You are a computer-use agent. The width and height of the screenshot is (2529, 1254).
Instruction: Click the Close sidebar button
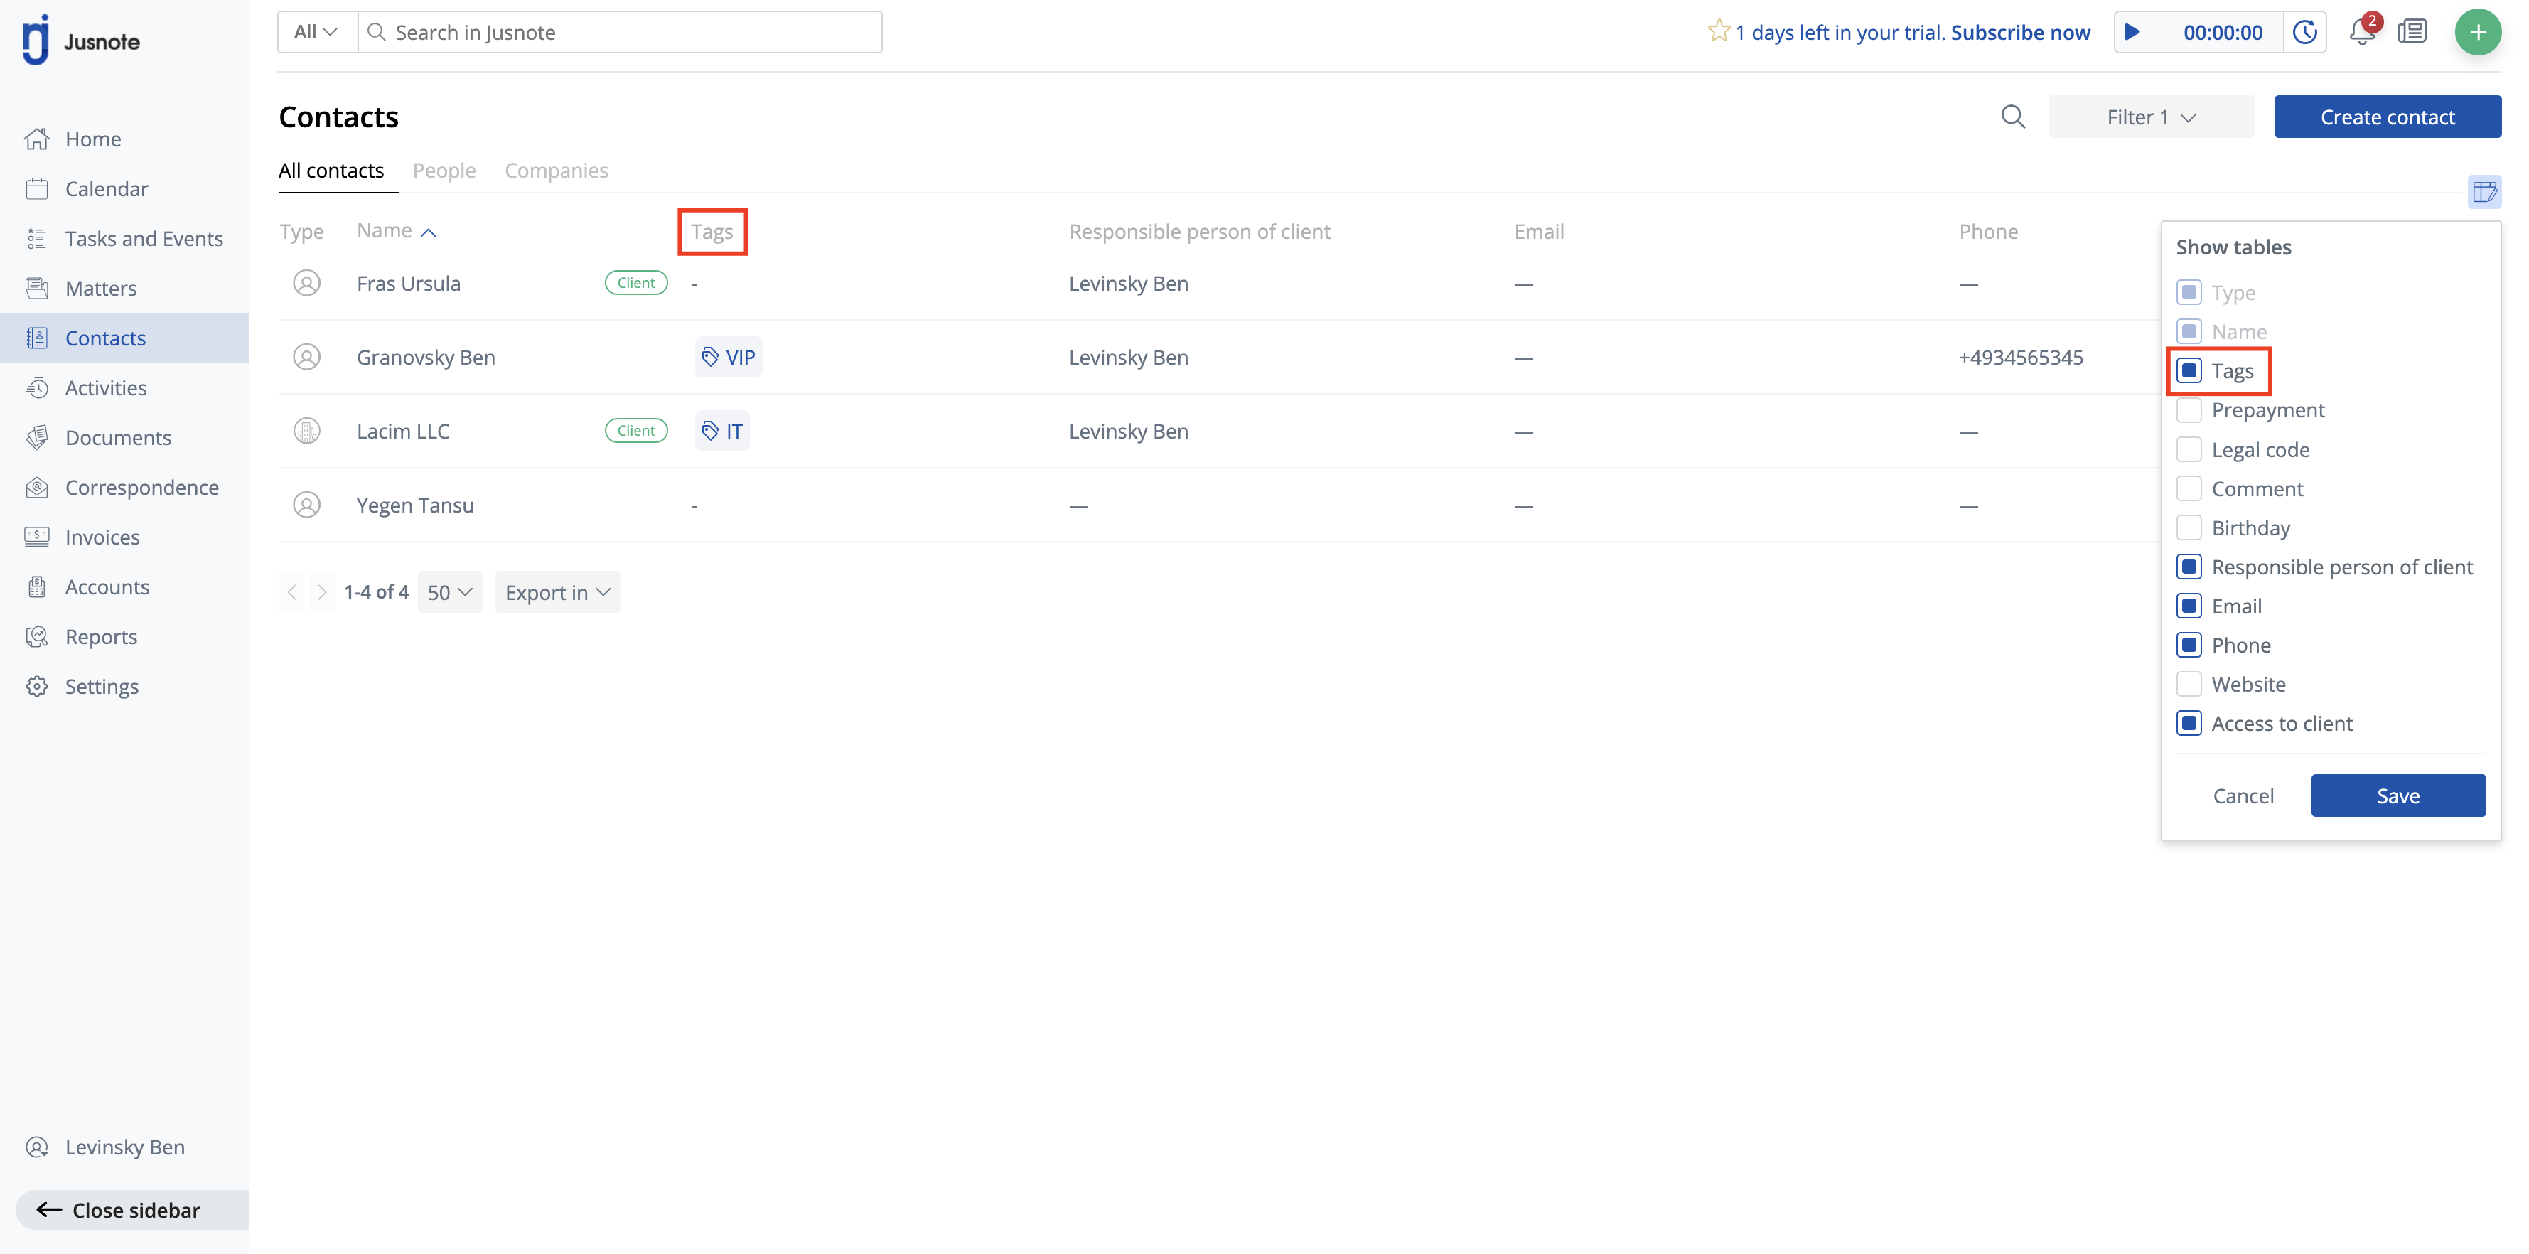coord(132,1210)
